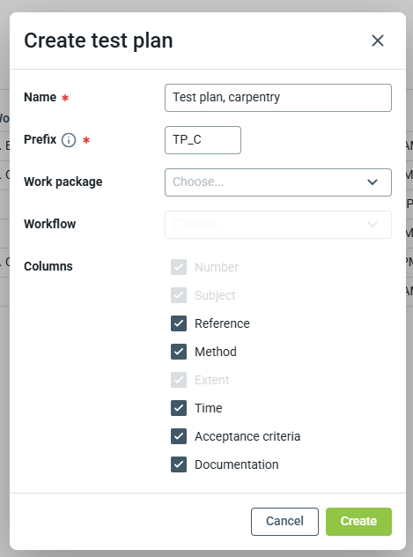The width and height of the screenshot is (413, 557).
Task: Focus the Name input field
Action: click(278, 98)
